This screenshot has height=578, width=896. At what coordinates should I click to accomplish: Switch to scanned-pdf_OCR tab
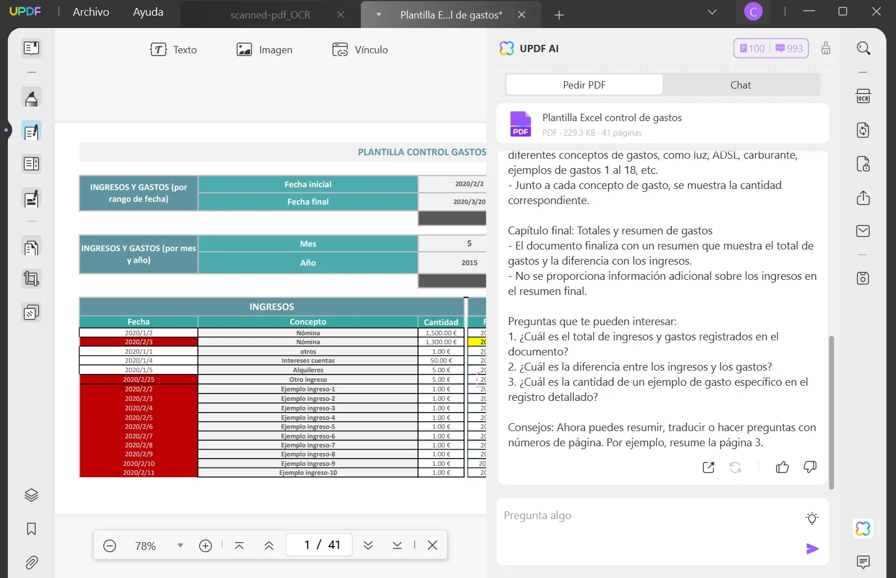(271, 15)
